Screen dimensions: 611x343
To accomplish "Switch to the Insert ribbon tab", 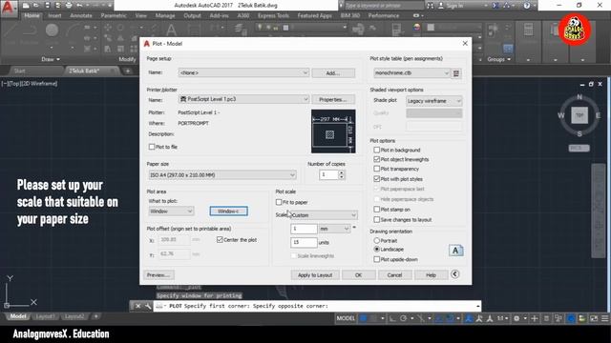I will [55, 15].
